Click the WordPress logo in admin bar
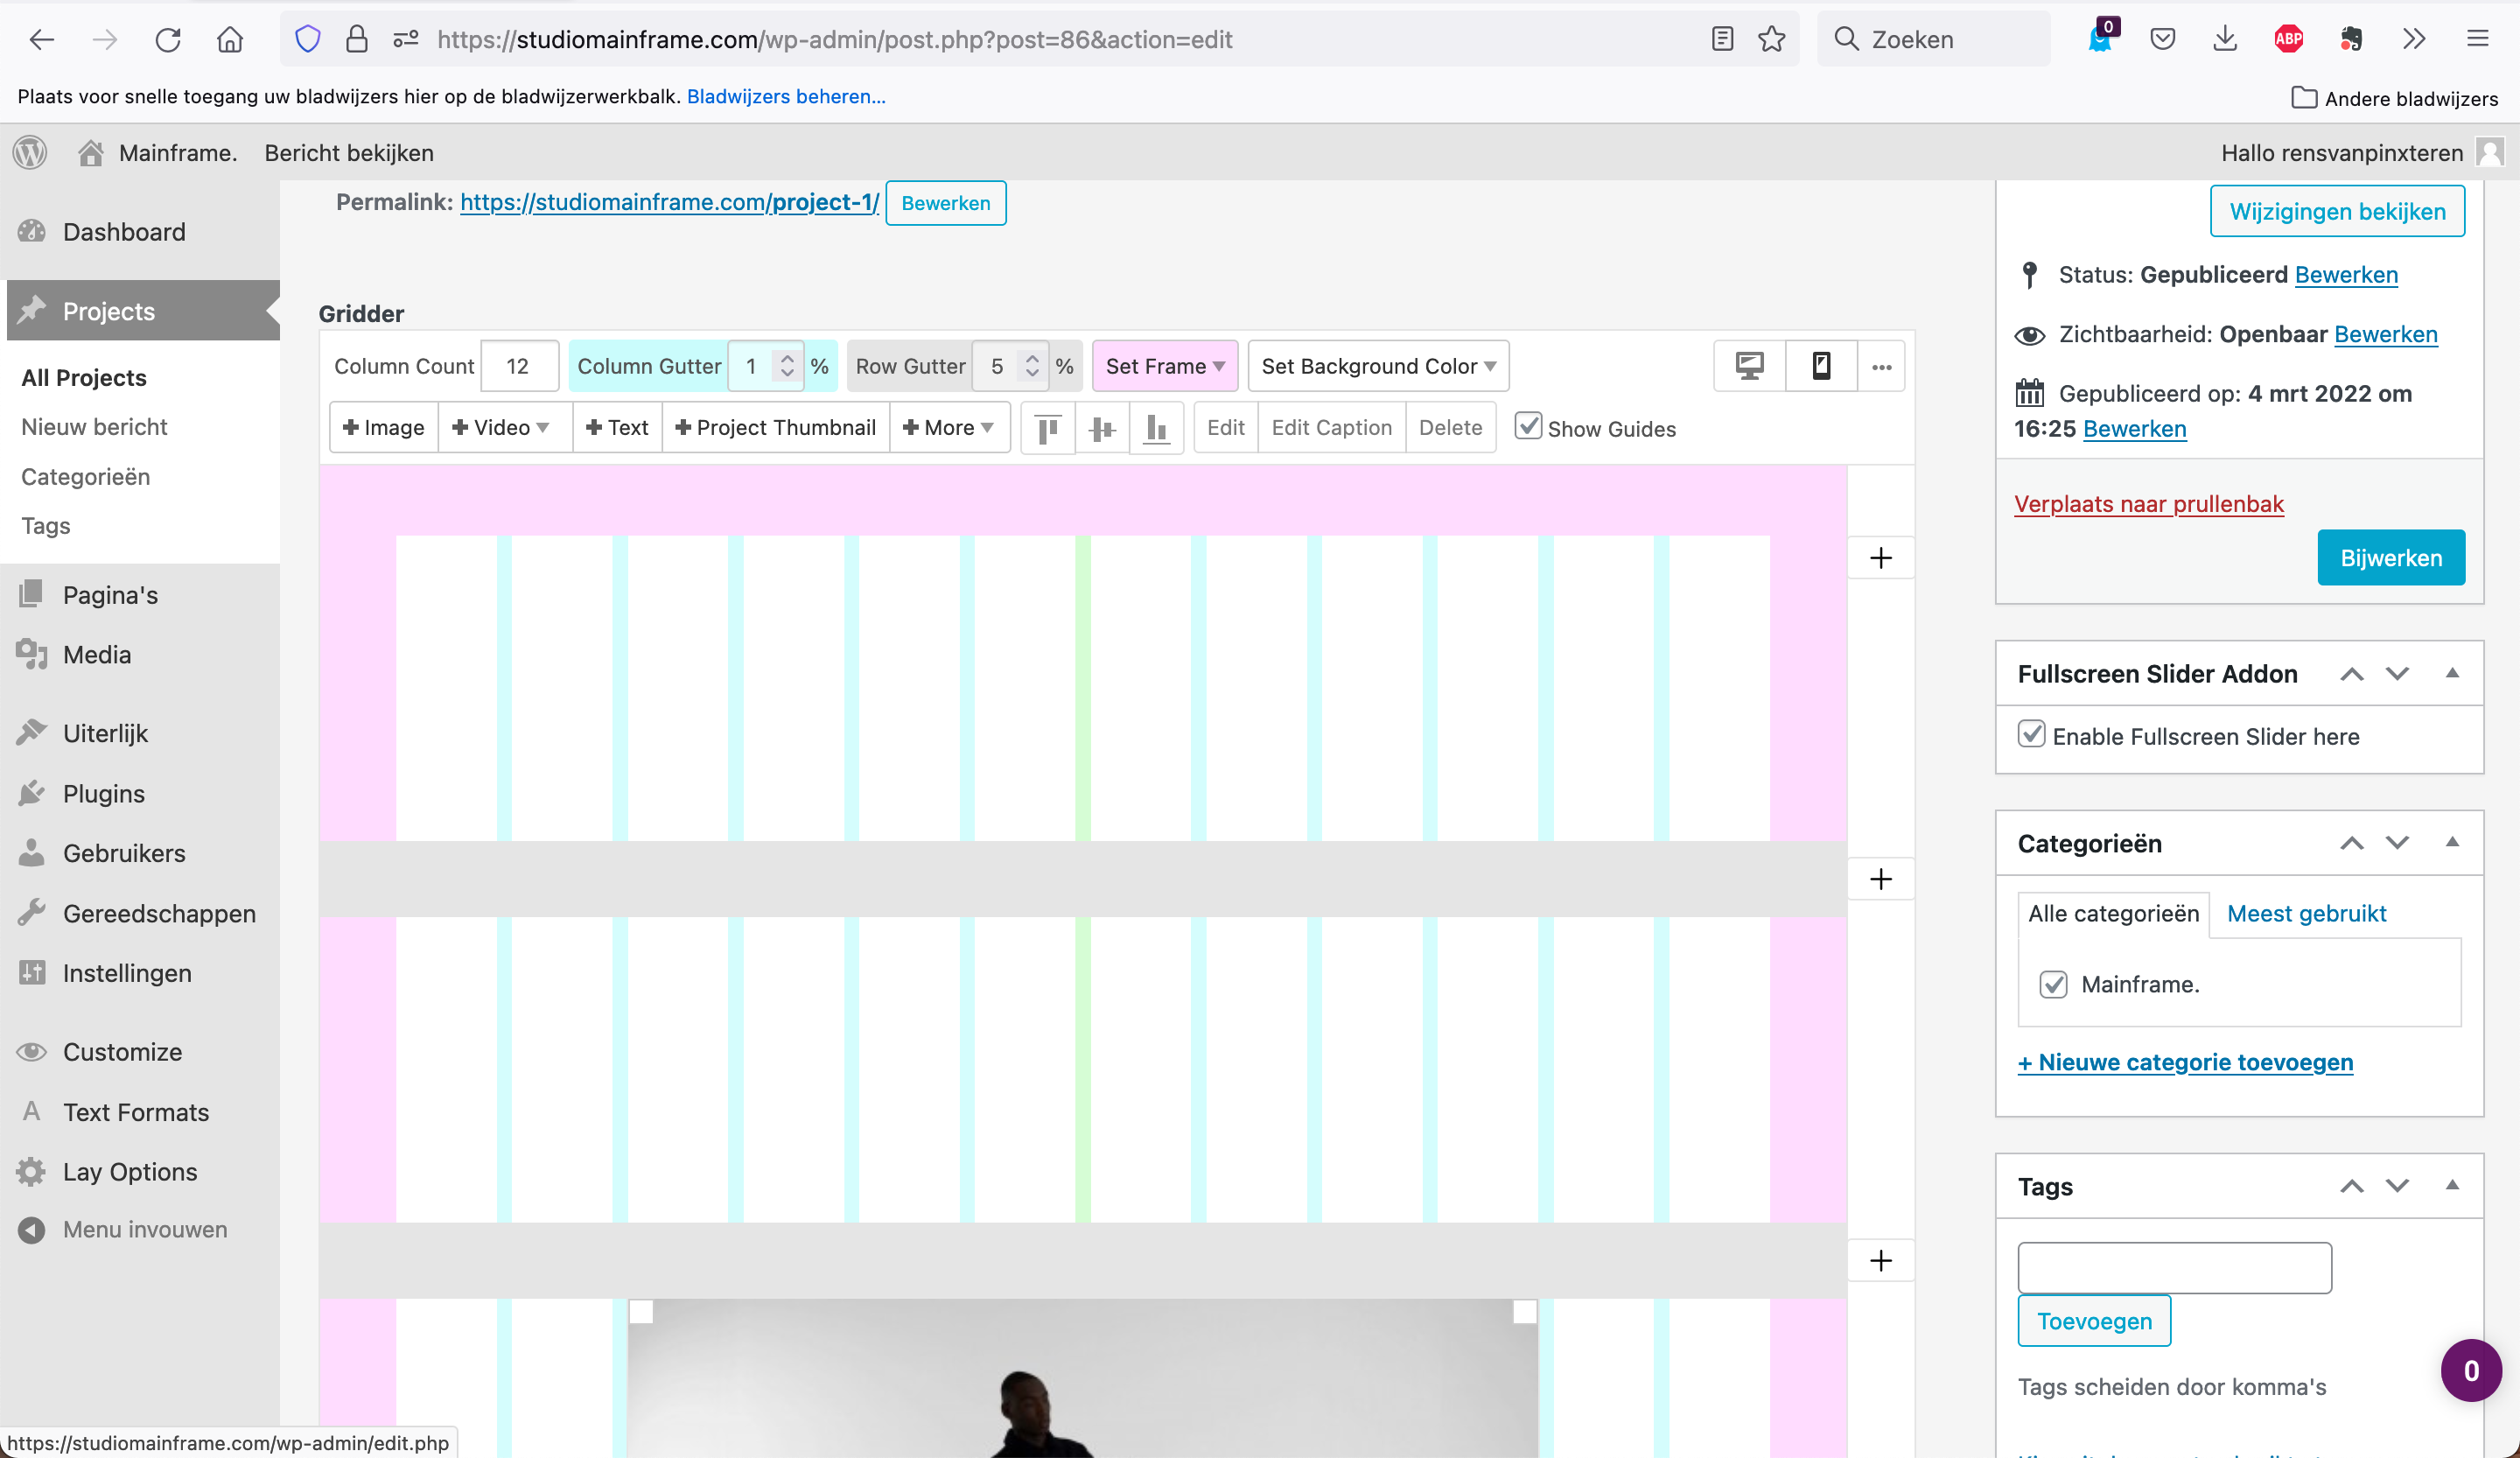The height and width of the screenshot is (1458, 2520). (30, 153)
